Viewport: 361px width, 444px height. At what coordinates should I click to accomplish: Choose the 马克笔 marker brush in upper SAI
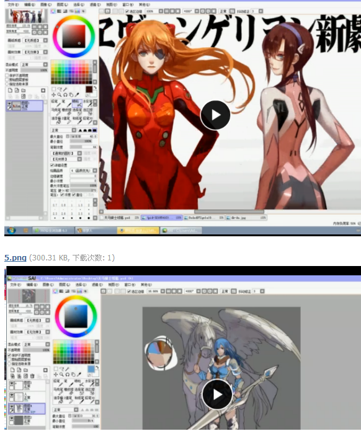(x=55, y=112)
